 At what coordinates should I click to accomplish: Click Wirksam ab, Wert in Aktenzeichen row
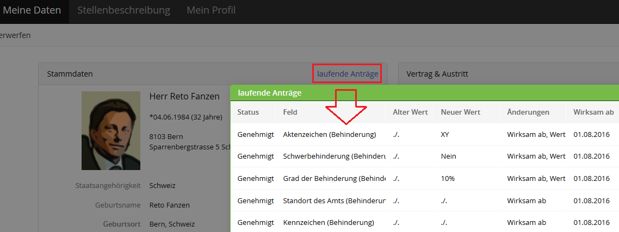click(x=536, y=135)
